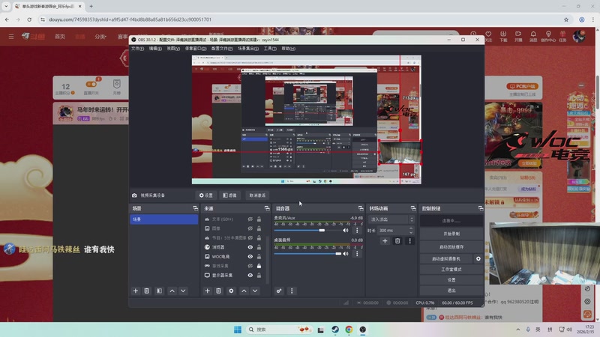
Task: Move scene up with arrow in Scenes panel
Action: 172,291
